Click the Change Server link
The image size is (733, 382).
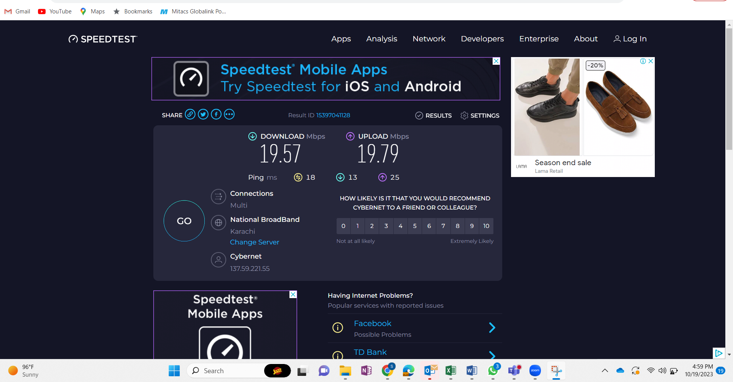point(255,242)
